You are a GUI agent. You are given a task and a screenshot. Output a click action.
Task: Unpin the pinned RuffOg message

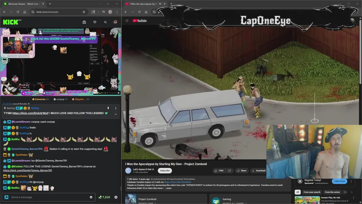click(108, 108)
